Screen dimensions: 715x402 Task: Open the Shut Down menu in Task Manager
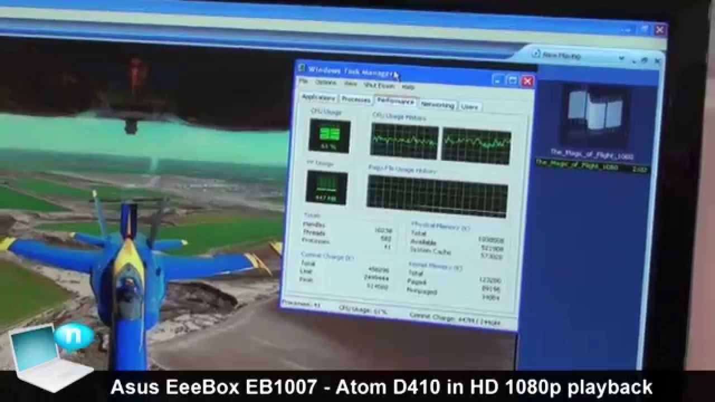click(379, 86)
